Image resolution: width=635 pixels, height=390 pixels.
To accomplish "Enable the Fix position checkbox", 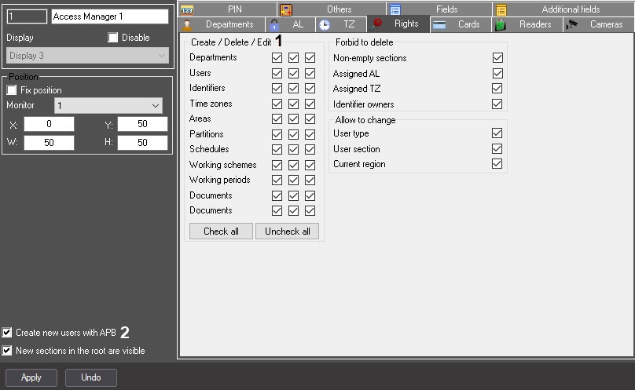I will 12,89.
